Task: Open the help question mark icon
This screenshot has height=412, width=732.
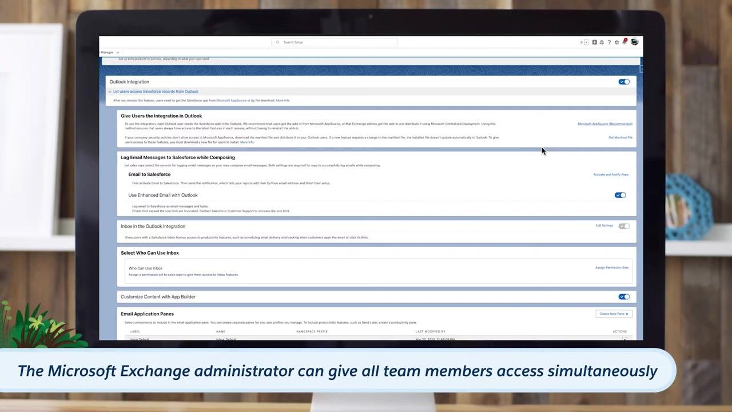Action: pos(609,42)
